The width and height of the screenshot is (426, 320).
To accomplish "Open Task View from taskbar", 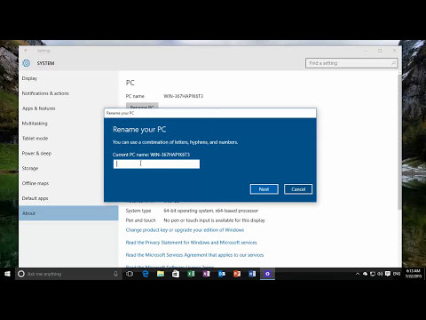I will [130, 274].
